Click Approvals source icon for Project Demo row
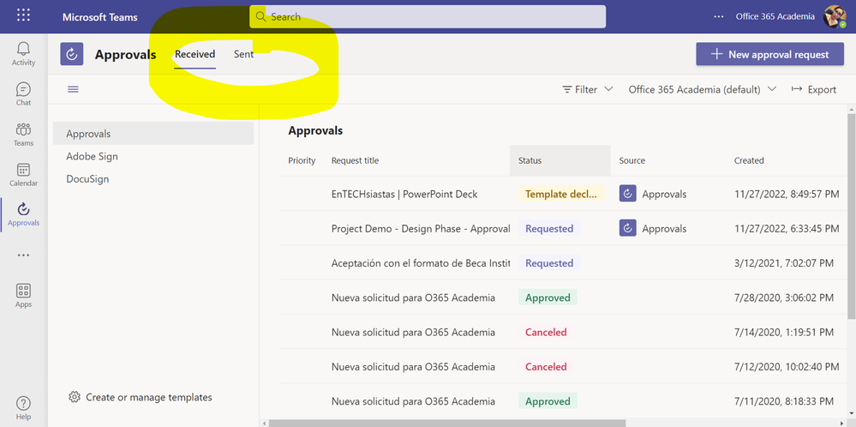The image size is (856, 427). pos(628,228)
